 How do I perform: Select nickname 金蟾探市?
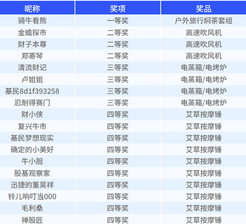[x=32, y=33]
